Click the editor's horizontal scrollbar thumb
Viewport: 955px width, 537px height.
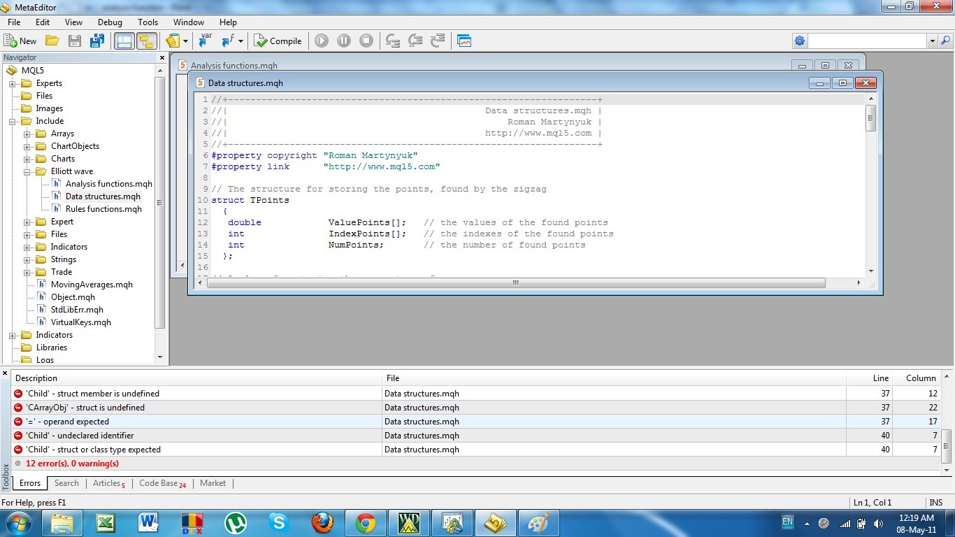pos(515,283)
